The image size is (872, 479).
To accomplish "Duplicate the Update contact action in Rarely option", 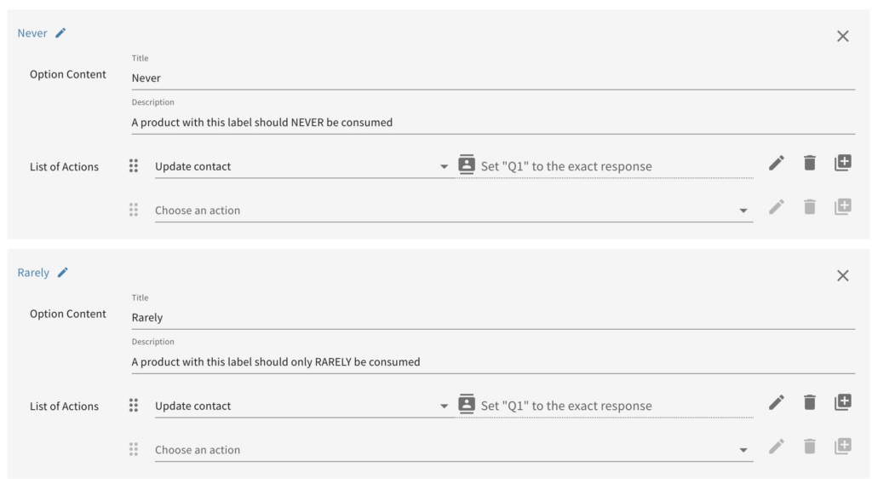I will pyautogui.click(x=842, y=403).
